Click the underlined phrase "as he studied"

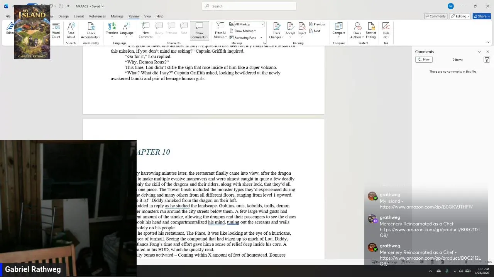[177, 206]
